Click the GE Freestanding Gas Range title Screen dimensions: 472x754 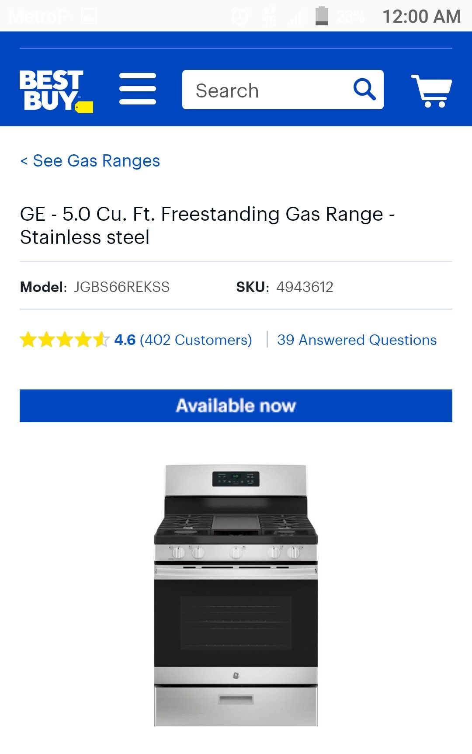pos(207,226)
